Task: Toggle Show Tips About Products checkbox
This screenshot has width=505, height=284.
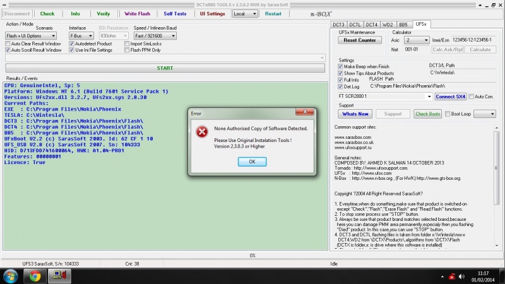Action: pos(340,73)
